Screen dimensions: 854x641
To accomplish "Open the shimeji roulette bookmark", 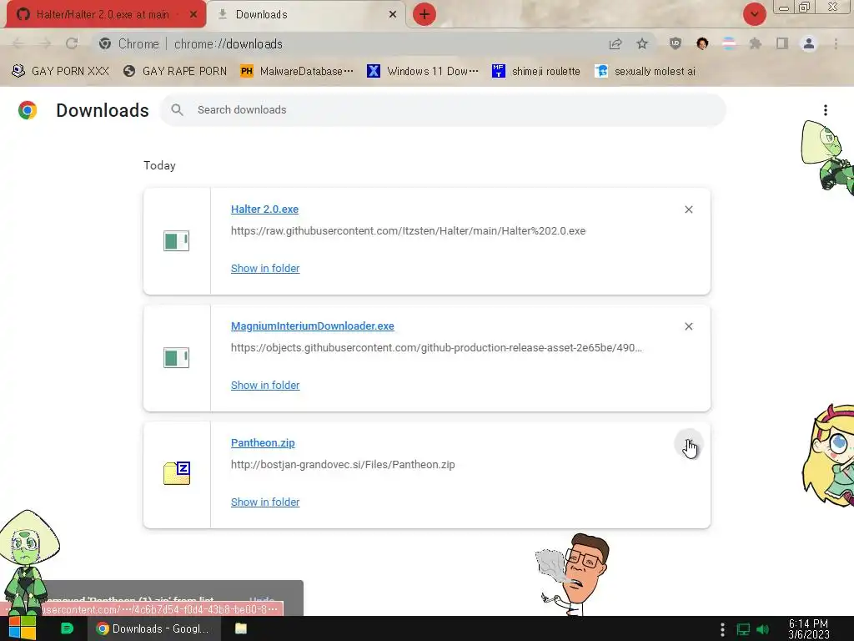I will [536, 72].
